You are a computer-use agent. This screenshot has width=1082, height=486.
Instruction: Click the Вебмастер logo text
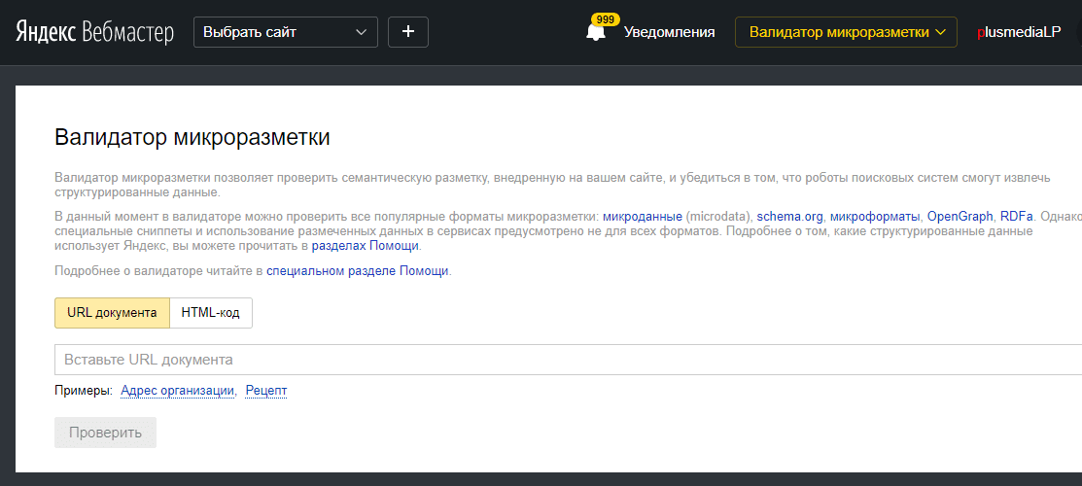tap(127, 32)
